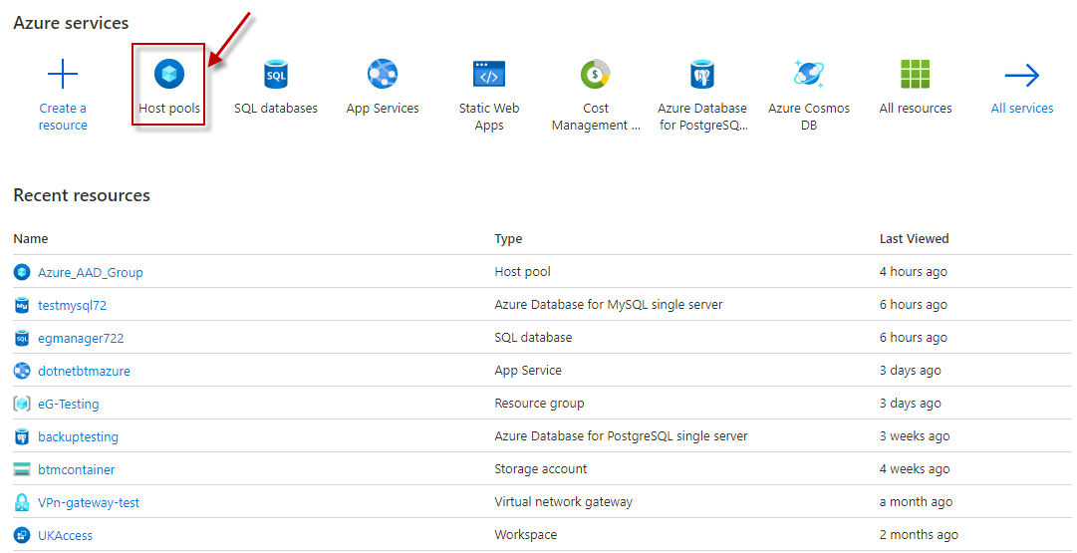Open the backuptesting resource link
The height and width of the screenshot is (553, 1077).
click(79, 436)
